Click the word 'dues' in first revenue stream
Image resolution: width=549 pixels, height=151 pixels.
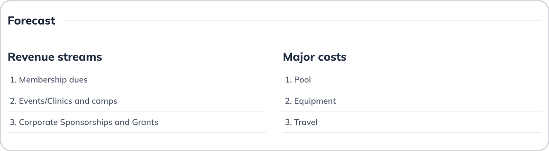(78, 80)
